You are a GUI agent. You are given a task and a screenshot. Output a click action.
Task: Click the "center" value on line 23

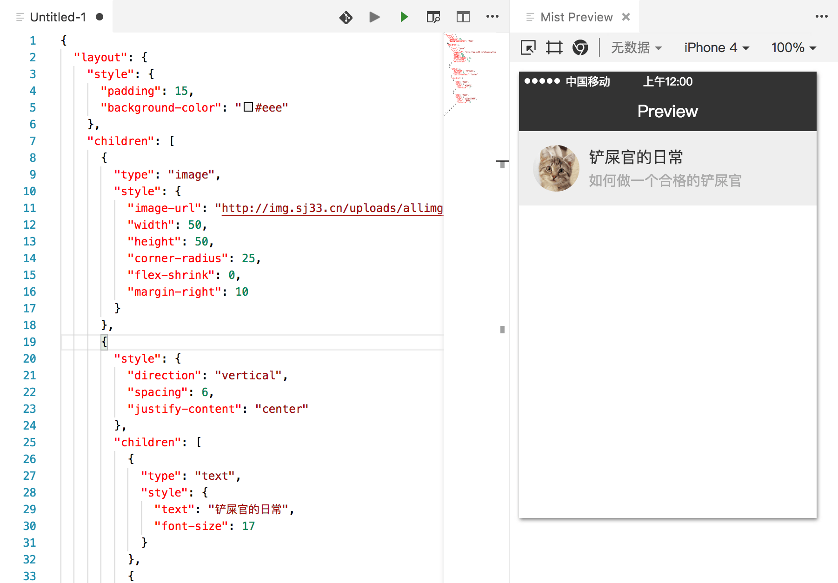click(x=282, y=409)
